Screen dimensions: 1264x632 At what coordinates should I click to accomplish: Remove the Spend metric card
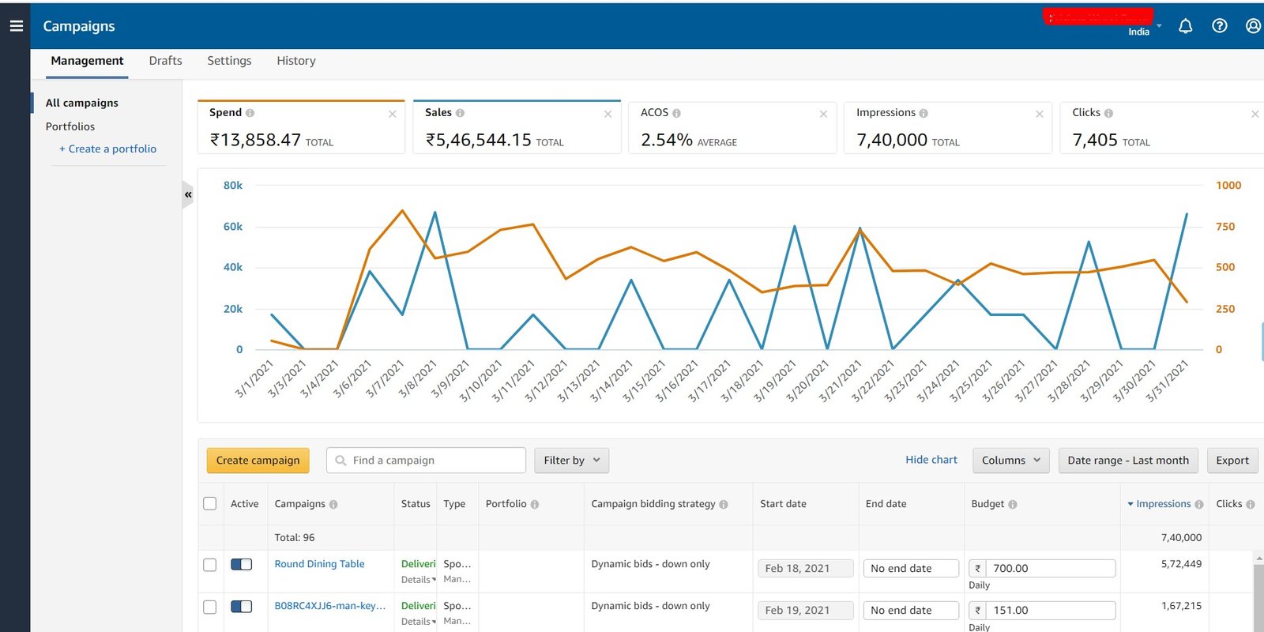click(392, 115)
